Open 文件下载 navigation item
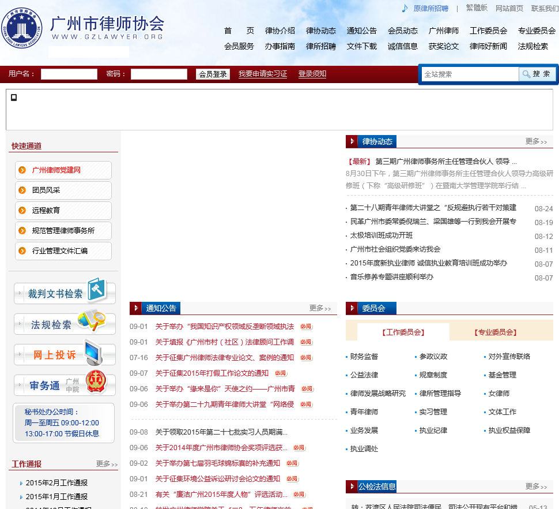Screen dimensions: 559x509 pos(361,46)
